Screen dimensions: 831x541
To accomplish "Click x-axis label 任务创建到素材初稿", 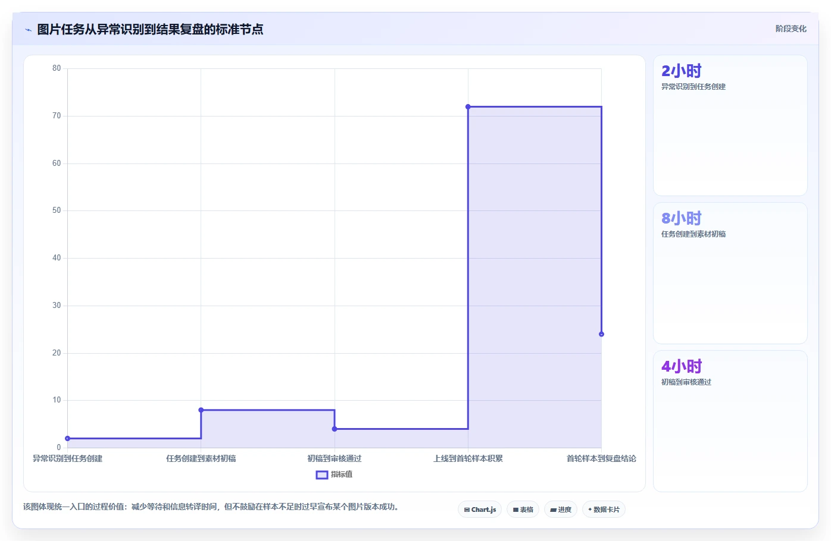I will click(x=201, y=458).
